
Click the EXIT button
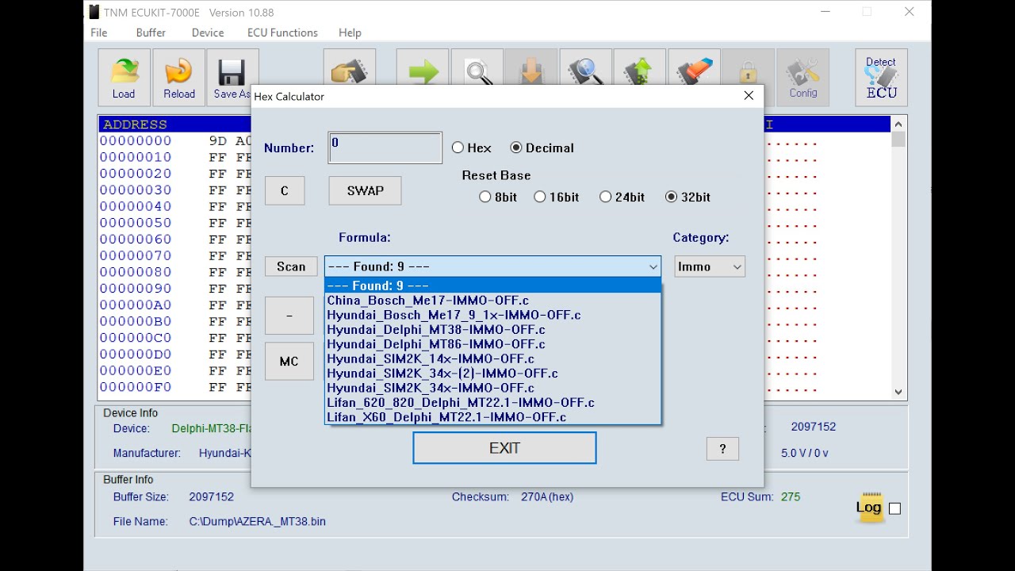tap(504, 448)
